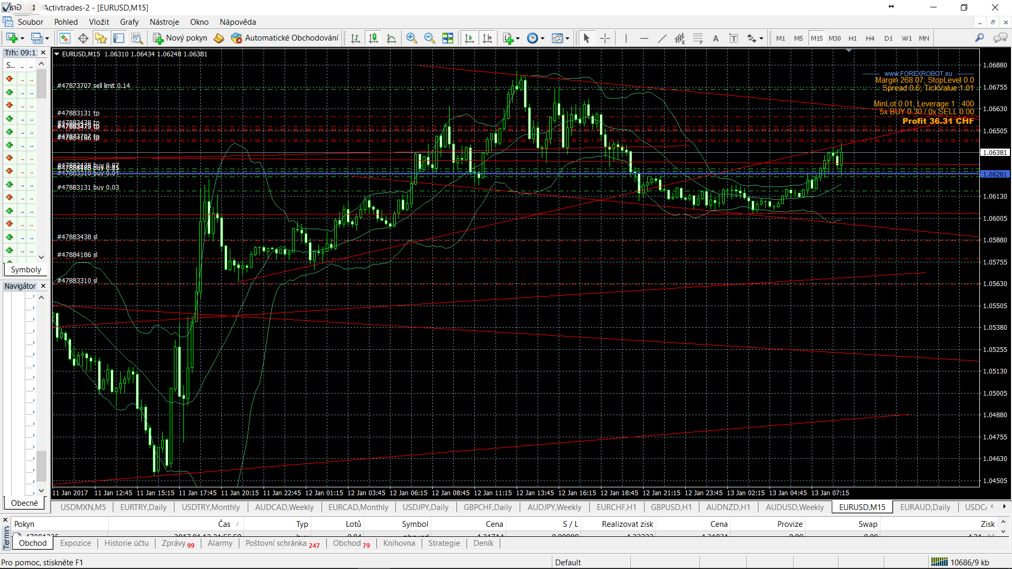The image size is (1012, 569).
Task: Open the Profiles icon in toolbar
Action: pyautogui.click(x=36, y=38)
